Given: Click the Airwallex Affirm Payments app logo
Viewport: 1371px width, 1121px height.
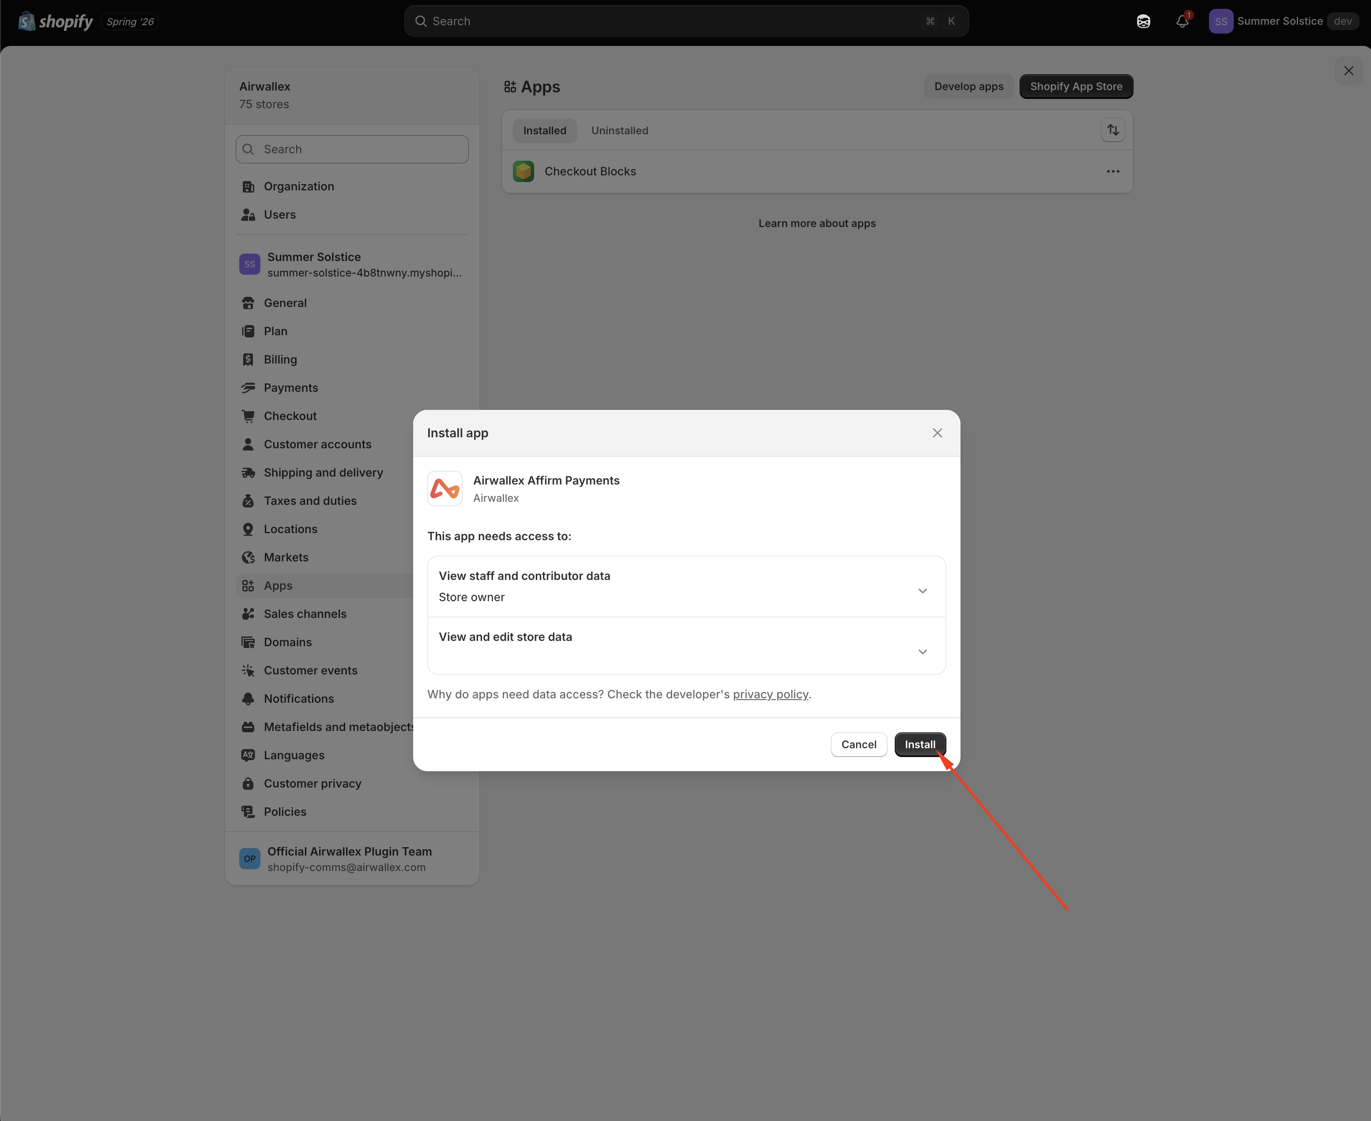Looking at the screenshot, I should [x=444, y=489].
